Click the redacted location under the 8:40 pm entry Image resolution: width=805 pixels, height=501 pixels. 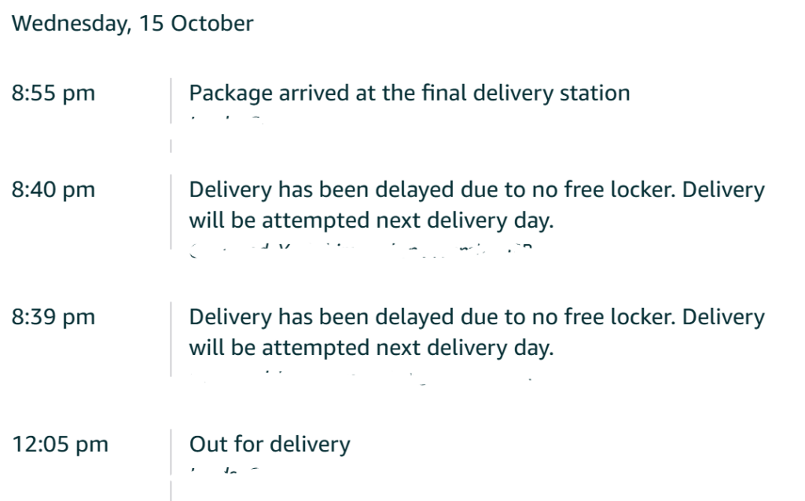coord(362,249)
